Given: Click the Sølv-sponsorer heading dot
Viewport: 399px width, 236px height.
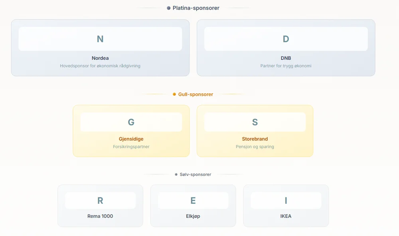Looking at the screenshot, I should [176, 175].
